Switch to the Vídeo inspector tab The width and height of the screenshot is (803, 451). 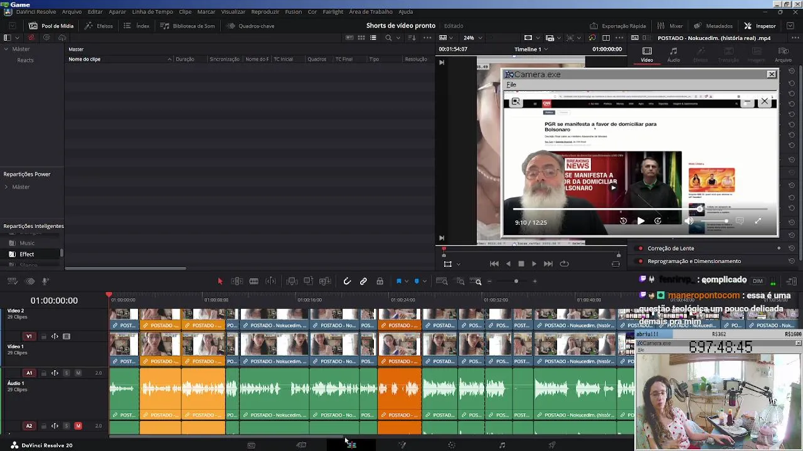click(x=647, y=55)
